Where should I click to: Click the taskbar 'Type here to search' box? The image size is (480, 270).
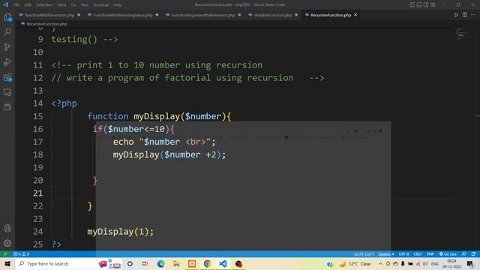point(69,263)
